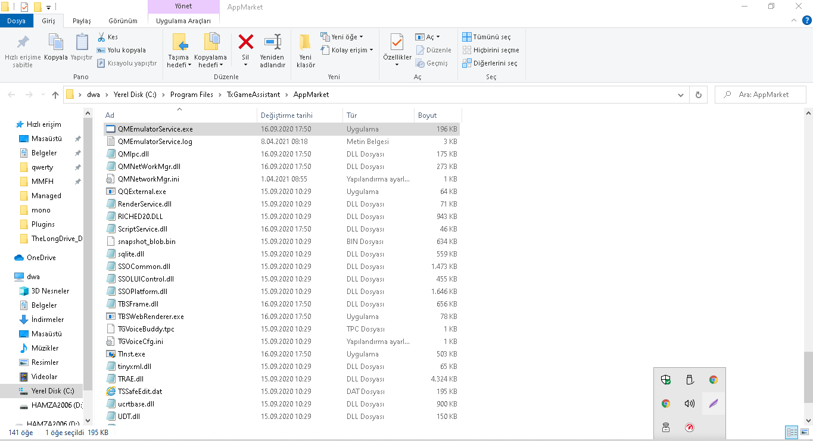
Task: Select the ucrtbase.dll file
Action: (282, 404)
